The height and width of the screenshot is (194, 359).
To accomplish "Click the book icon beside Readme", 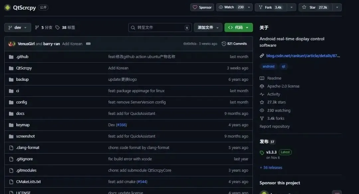I will (x=262, y=78).
